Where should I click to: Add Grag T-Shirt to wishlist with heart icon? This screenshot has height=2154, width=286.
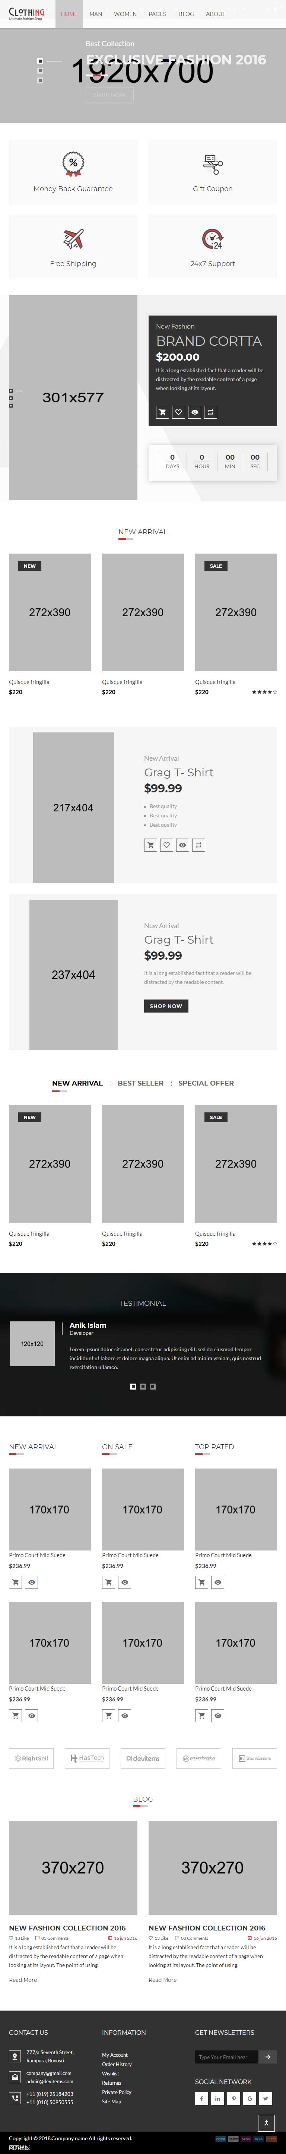pos(166,845)
